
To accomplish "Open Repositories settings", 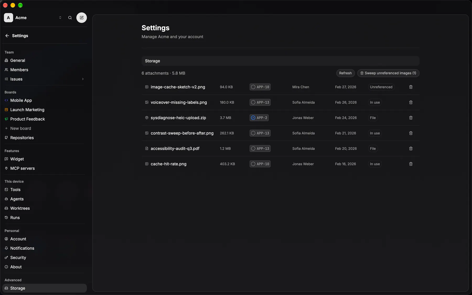I will 45,138.
